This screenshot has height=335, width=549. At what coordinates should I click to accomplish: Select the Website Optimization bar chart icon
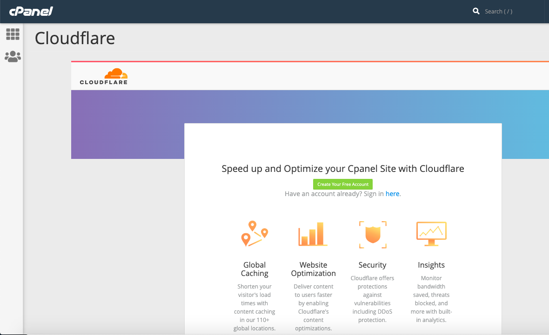313,234
